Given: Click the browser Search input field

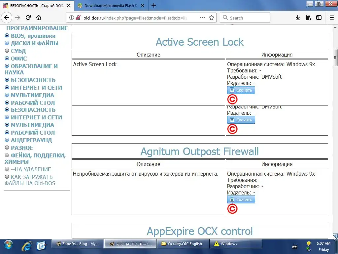Looking at the screenshot, I should point(245,18).
